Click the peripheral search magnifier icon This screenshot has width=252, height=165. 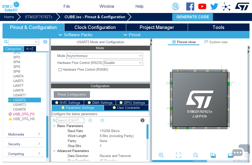(6, 42)
